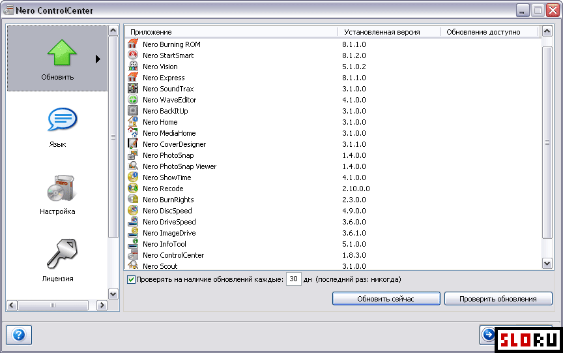
Task: Select the Nero Scout row text
Action: (x=160, y=266)
